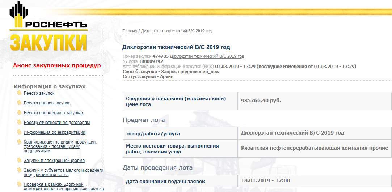The image size is (392, 192).
Task: Click icon beside Реестр отчетности по договорам
Action: coord(19,122)
